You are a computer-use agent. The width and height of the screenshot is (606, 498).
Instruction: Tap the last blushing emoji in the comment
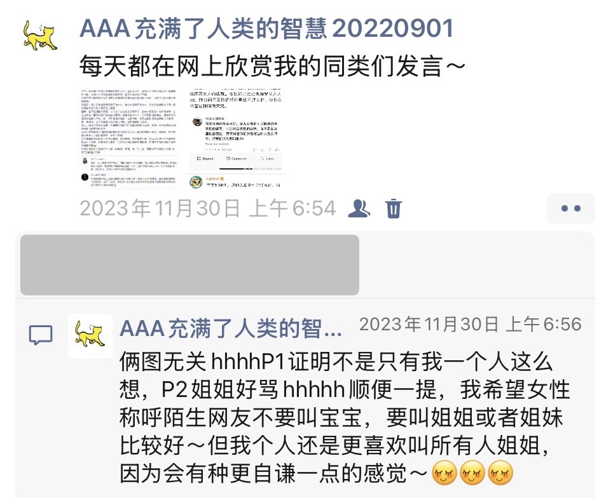tap(500, 473)
